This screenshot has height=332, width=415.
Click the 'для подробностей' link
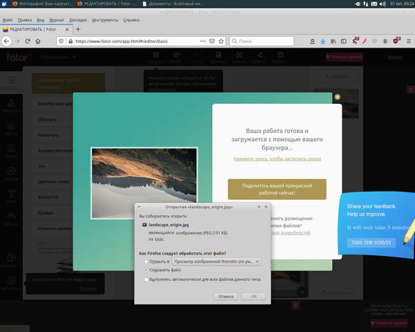pyautogui.click(x=291, y=232)
